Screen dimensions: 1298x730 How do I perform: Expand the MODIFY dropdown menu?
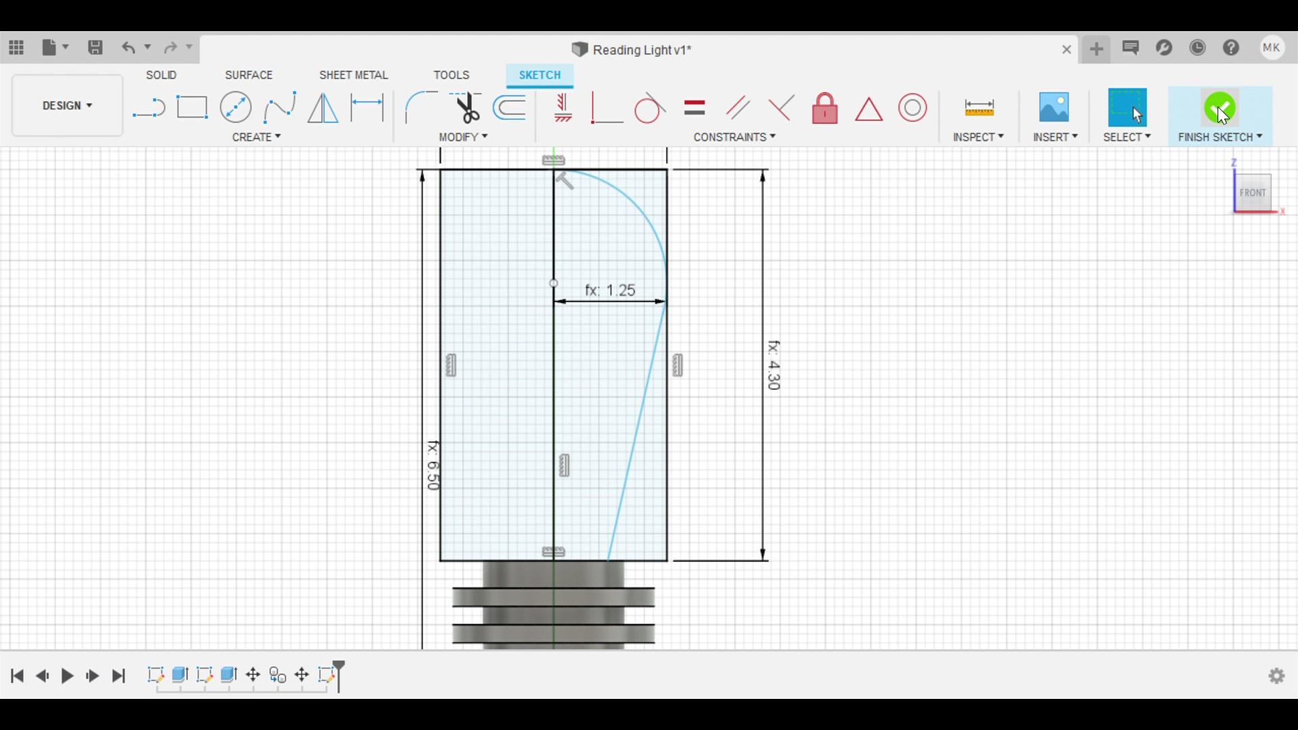coord(463,137)
